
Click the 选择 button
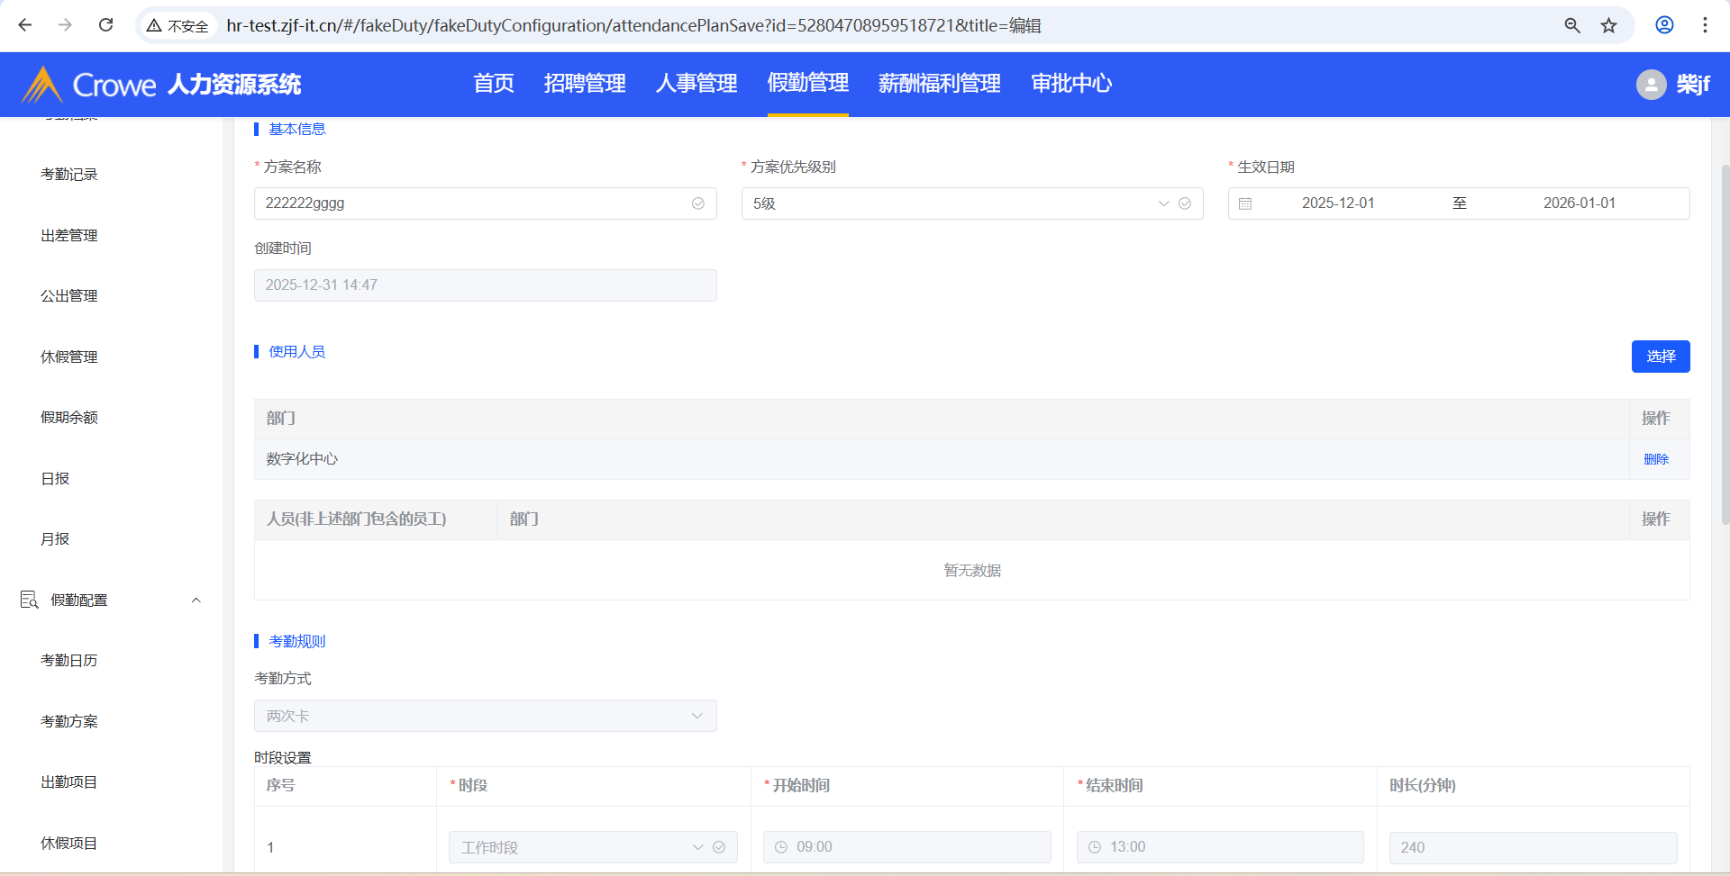(x=1660, y=357)
